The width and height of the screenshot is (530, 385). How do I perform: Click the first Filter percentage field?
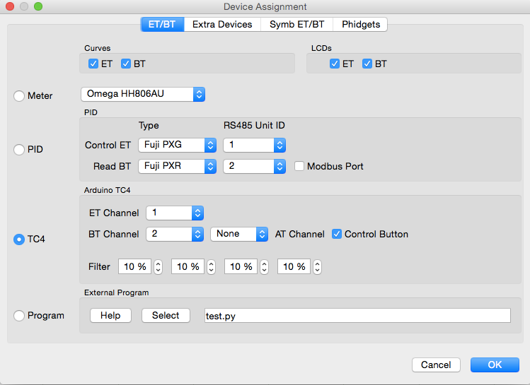134,266
